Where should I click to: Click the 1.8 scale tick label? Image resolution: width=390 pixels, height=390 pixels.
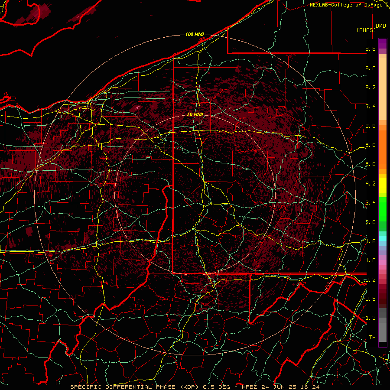(370, 241)
